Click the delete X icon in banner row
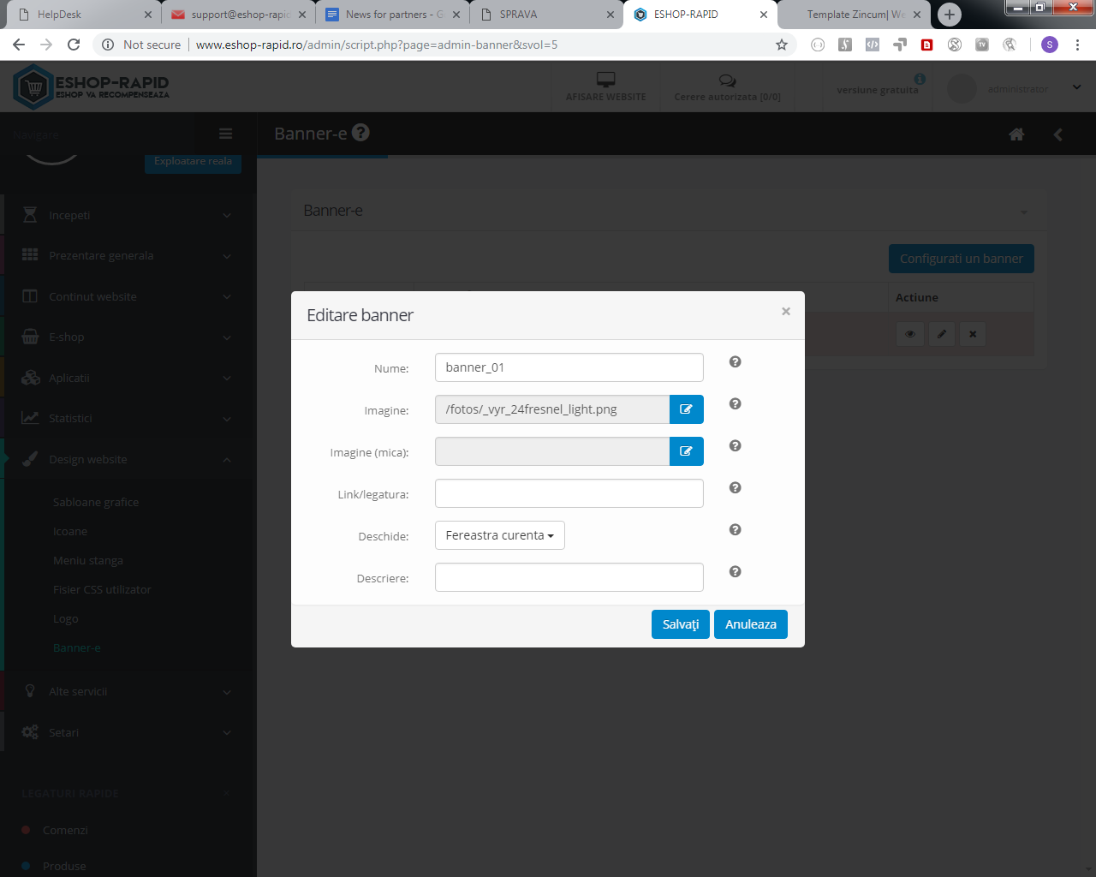The height and width of the screenshot is (877, 1096). point(973,334)
